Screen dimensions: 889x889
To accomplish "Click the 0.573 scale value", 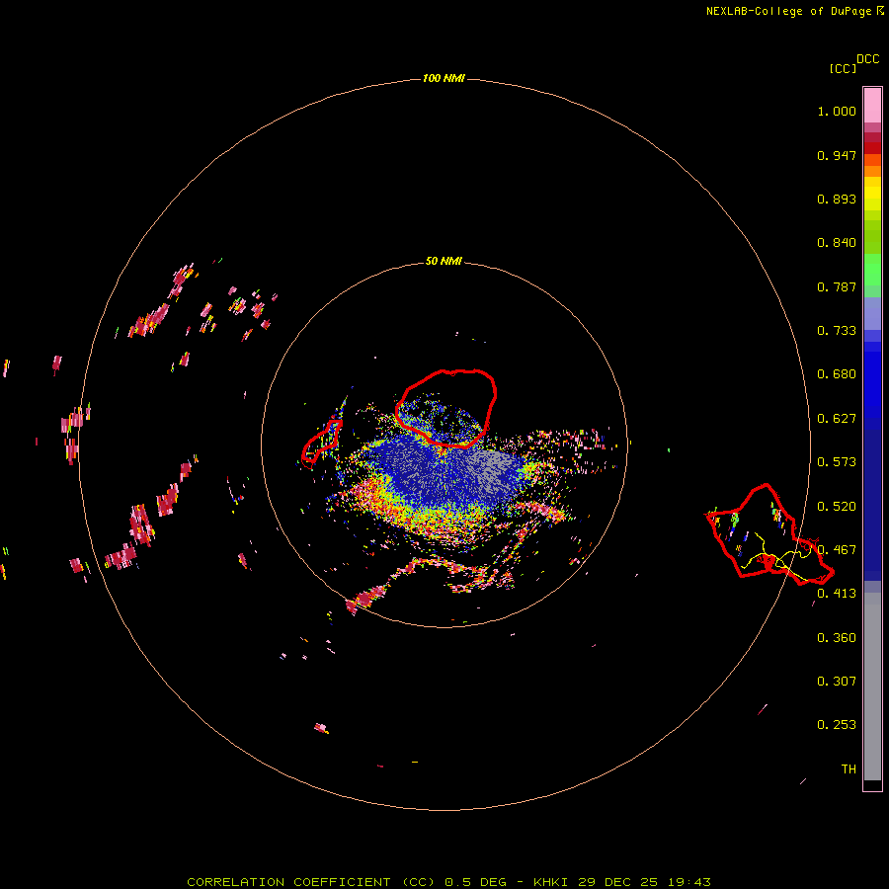I will pos(837,462).
